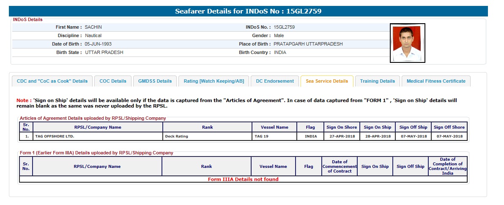Screen dimensions: 504x205
Task: View the Medical Fitness Certificate tab
Action: click(x=436, y=81)
